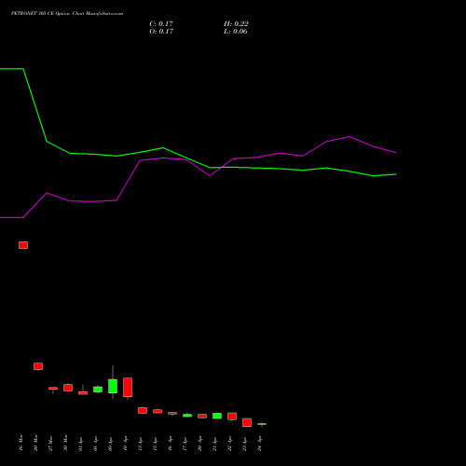
Task: Click the green candle above 08 Apr
Action: click(98, 390)
